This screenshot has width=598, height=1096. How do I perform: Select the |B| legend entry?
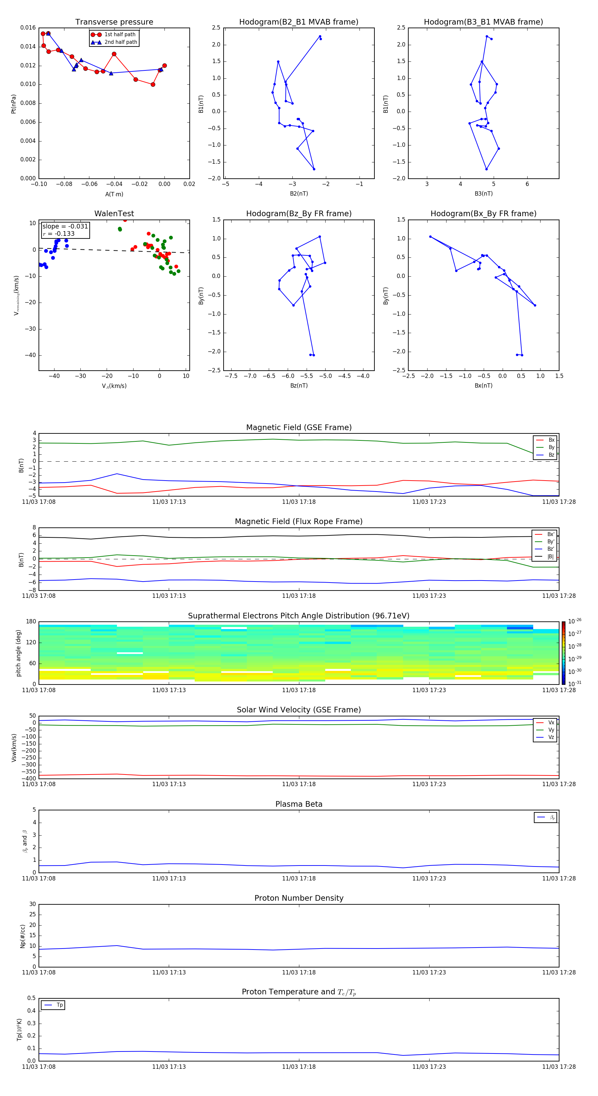(x=545, y=557)
